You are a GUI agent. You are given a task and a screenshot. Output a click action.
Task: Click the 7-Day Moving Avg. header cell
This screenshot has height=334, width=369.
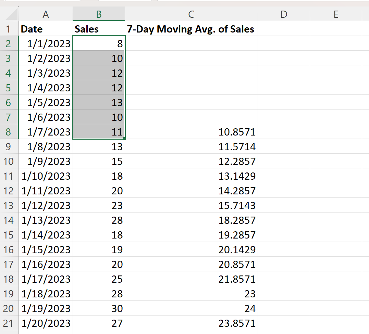point(191,29)
